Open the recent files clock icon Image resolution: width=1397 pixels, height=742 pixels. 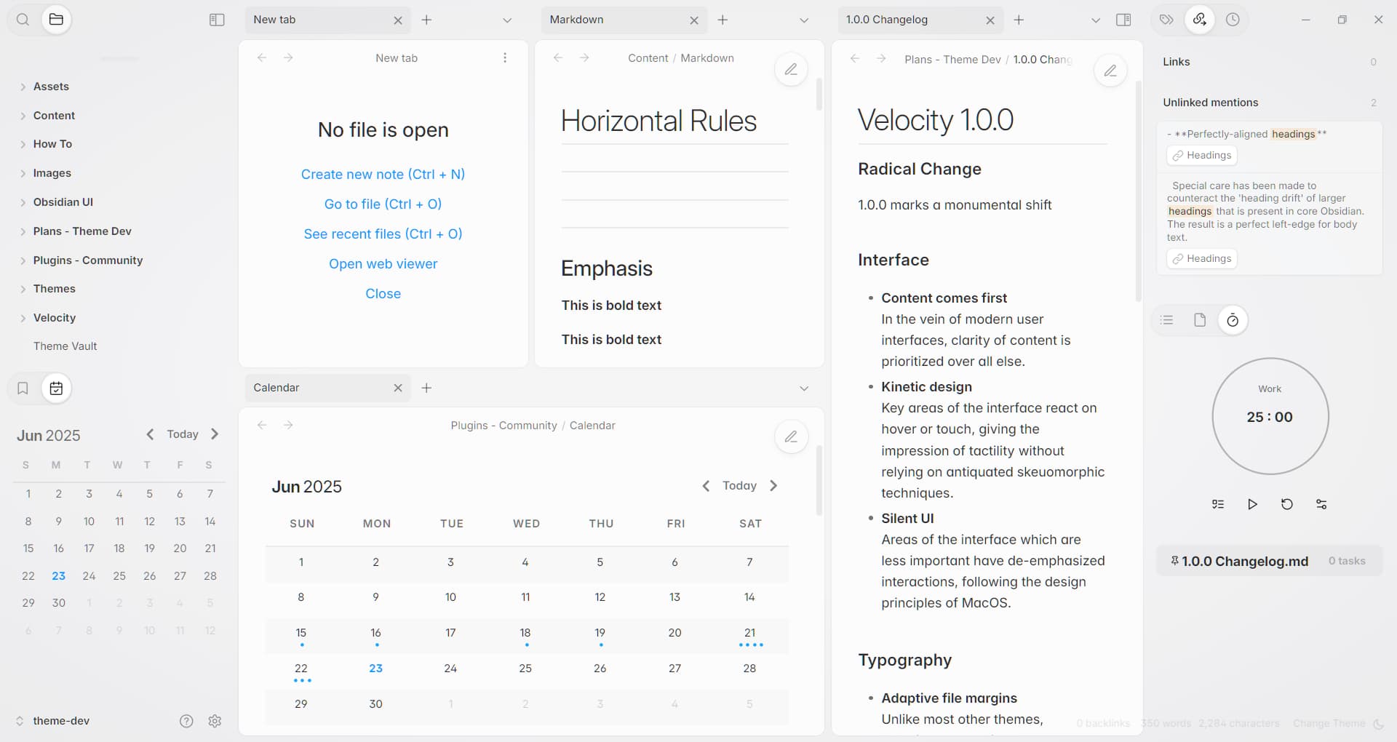1233,20
